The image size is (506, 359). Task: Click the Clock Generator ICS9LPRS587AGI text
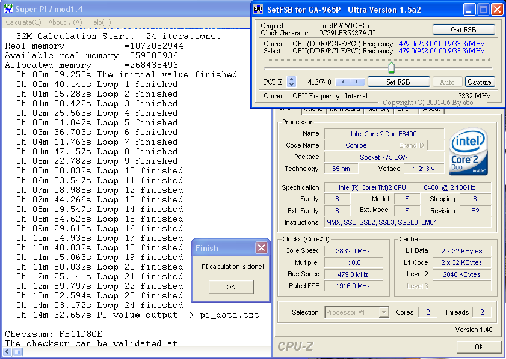tap(318, 33)
